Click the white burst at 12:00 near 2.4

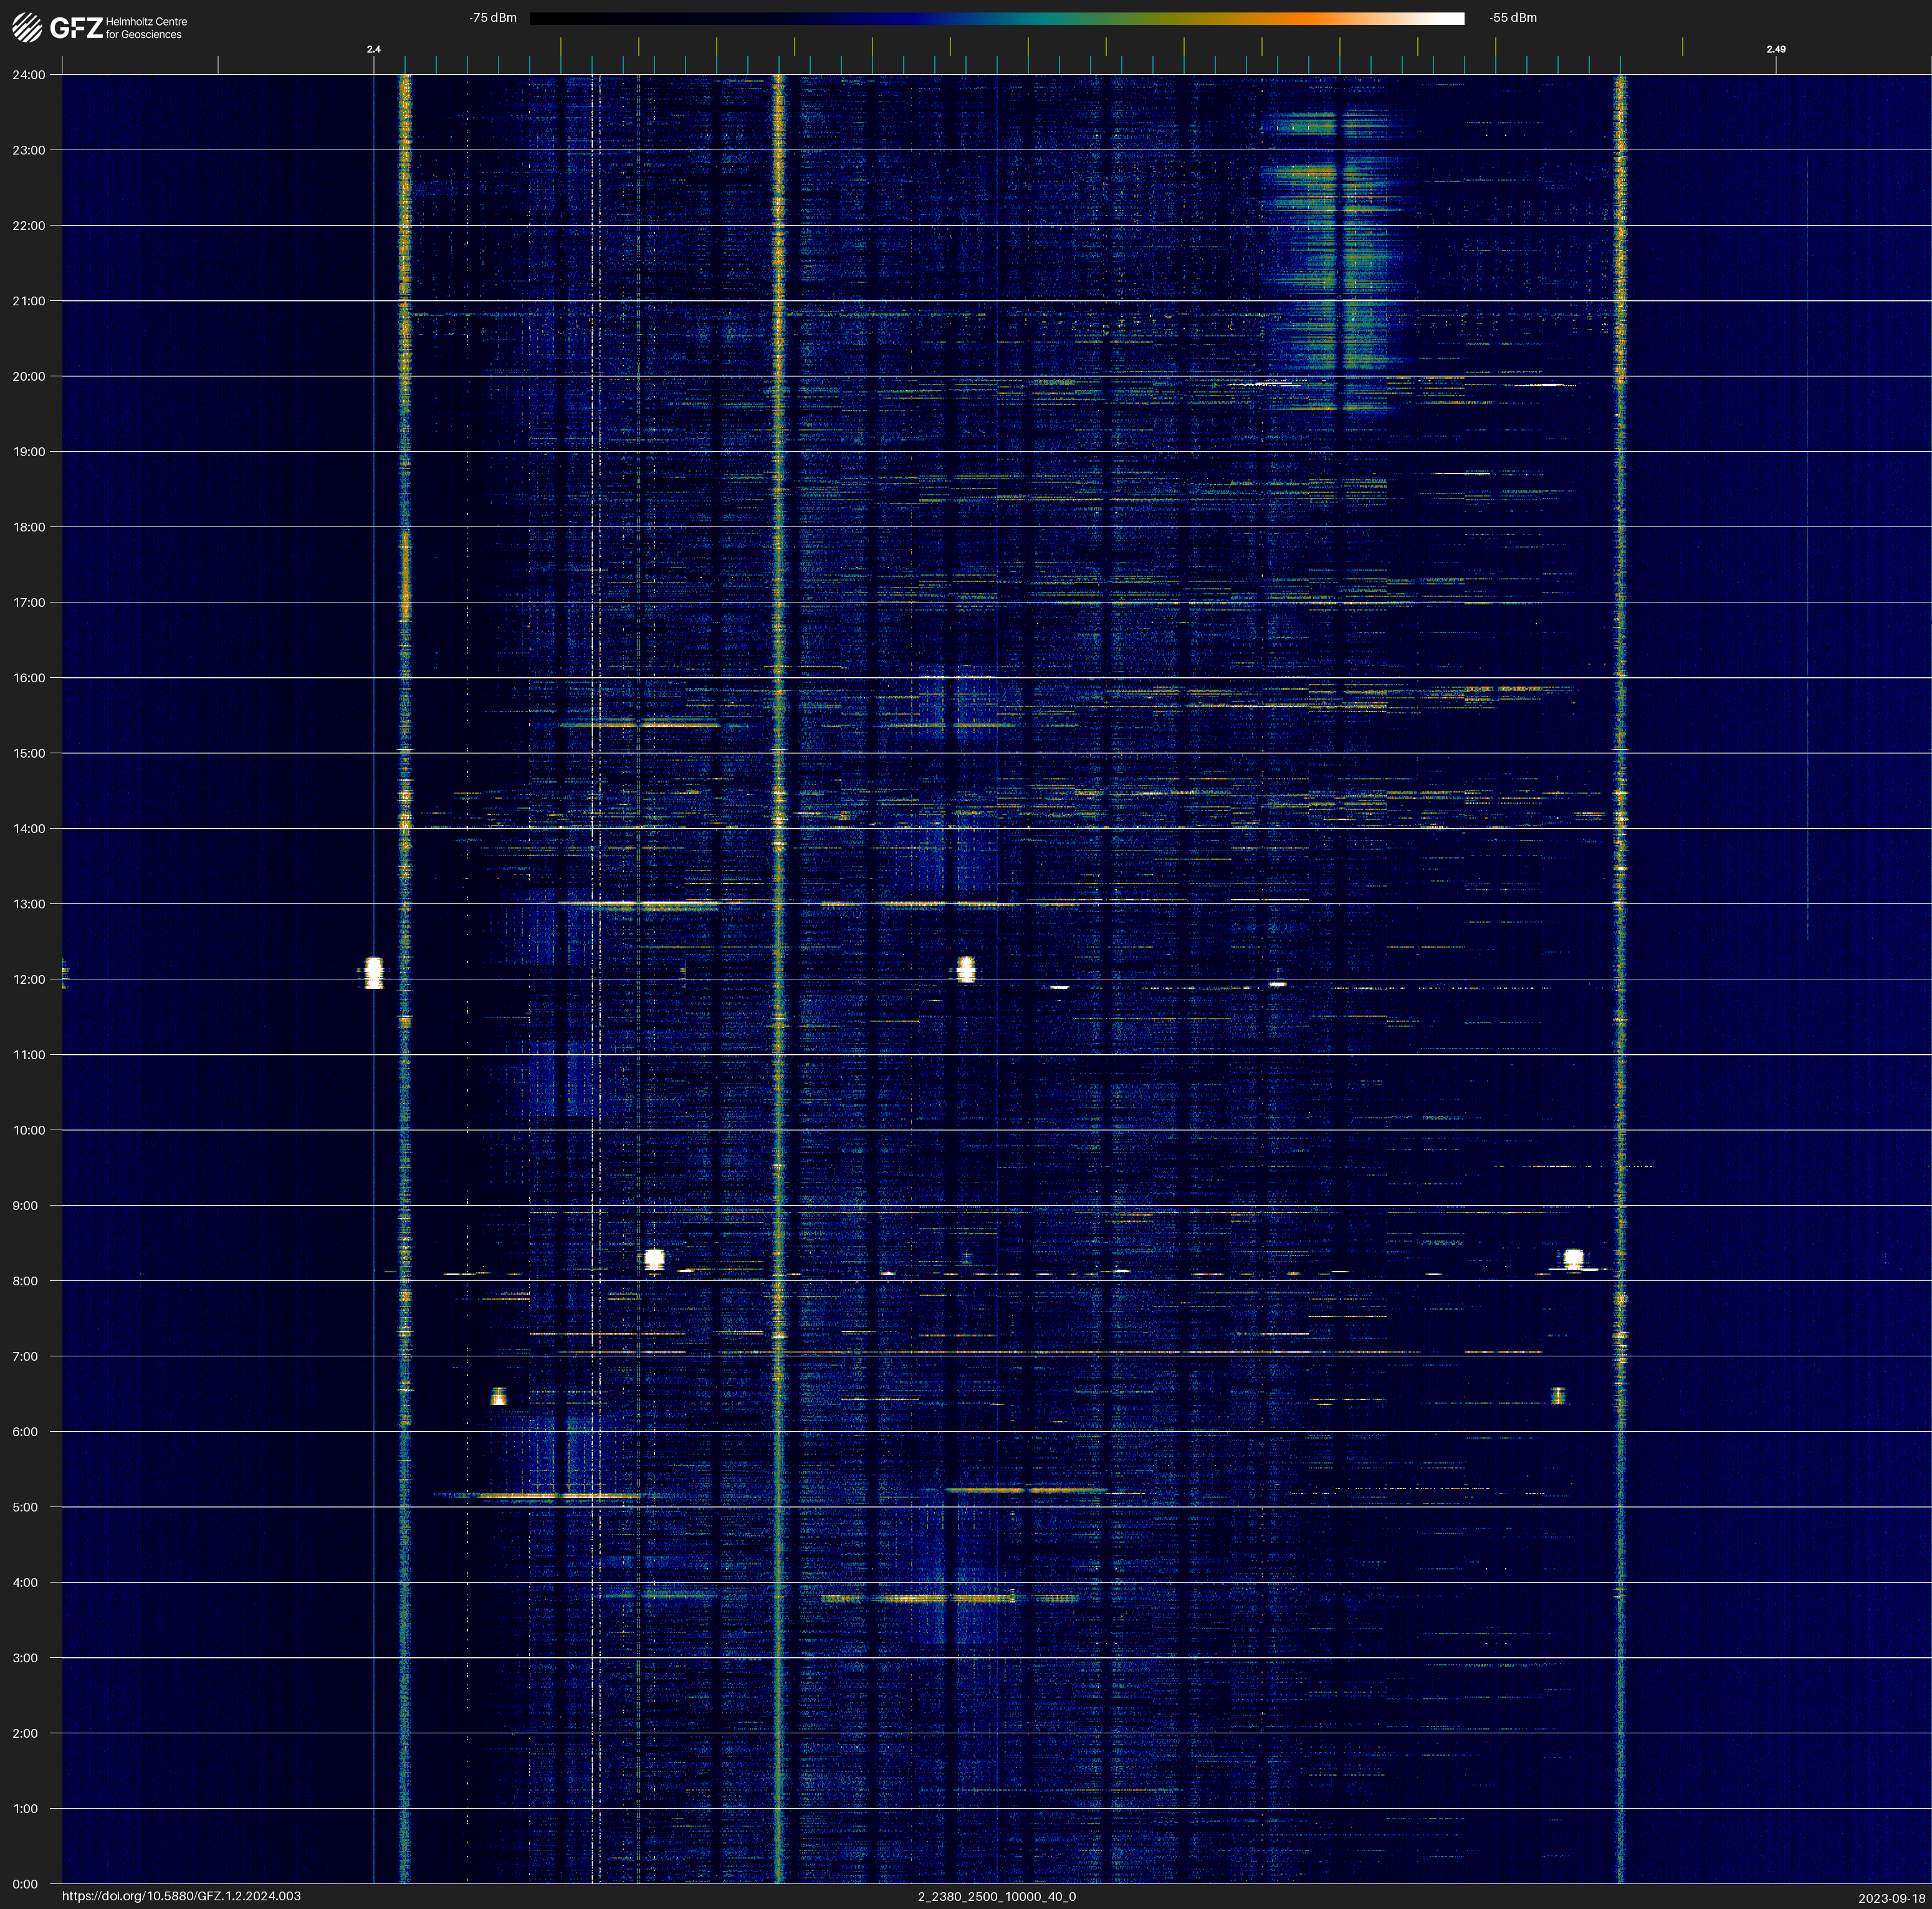373,971
